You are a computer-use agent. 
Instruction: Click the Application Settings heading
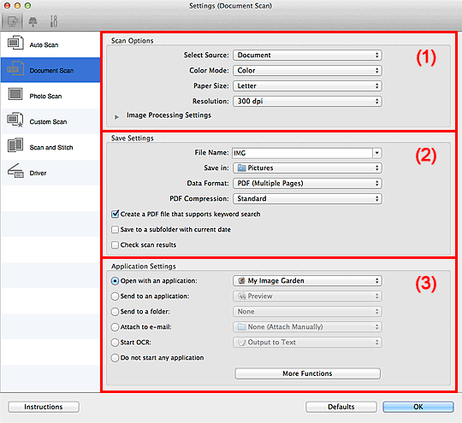click(144, 266)
